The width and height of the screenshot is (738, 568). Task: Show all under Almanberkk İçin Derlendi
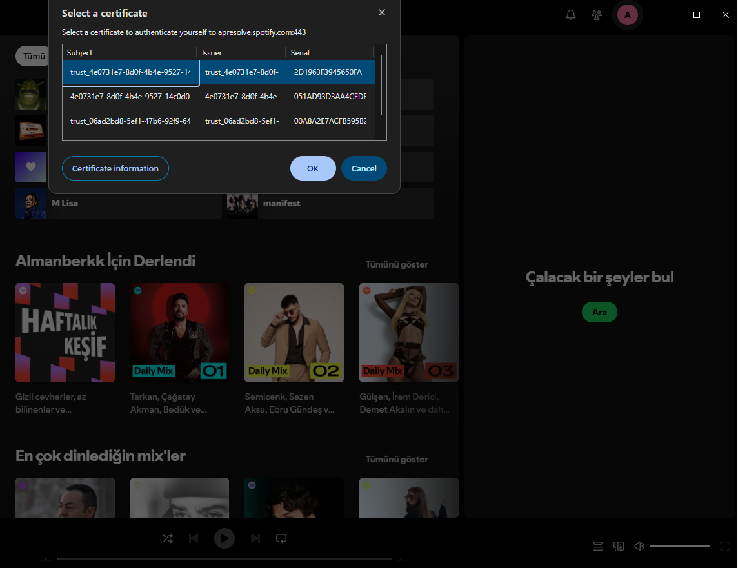click(397, 265)
